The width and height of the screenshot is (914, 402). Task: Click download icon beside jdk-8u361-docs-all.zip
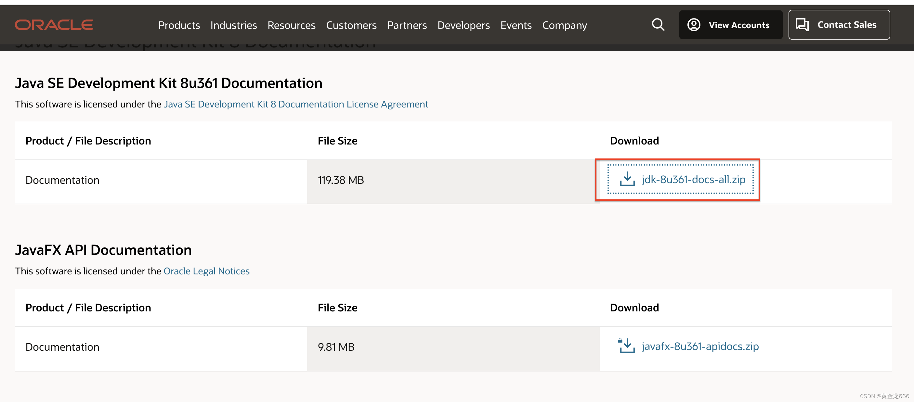[627, 179]
